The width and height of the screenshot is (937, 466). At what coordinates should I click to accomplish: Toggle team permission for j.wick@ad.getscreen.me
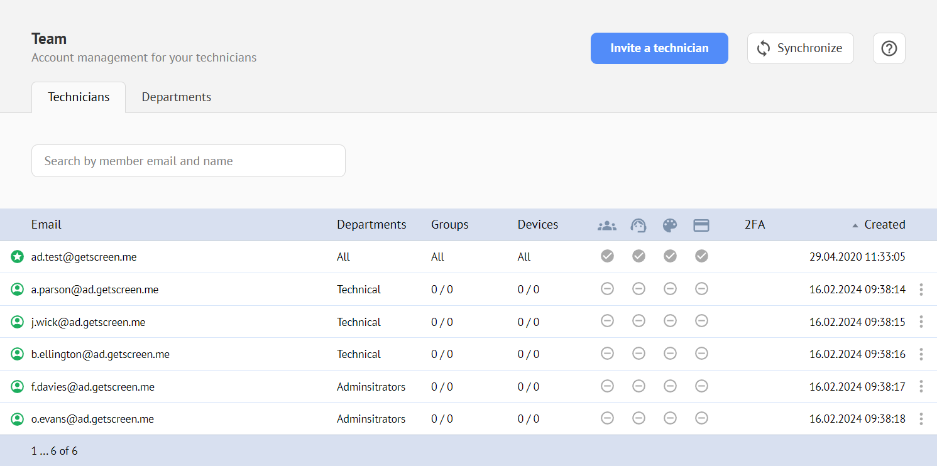607,322
